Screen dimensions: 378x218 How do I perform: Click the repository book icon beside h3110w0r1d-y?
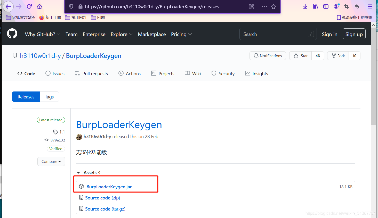click(15, 55)
